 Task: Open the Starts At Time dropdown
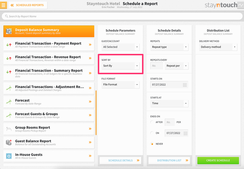click(x=169, y=103)
